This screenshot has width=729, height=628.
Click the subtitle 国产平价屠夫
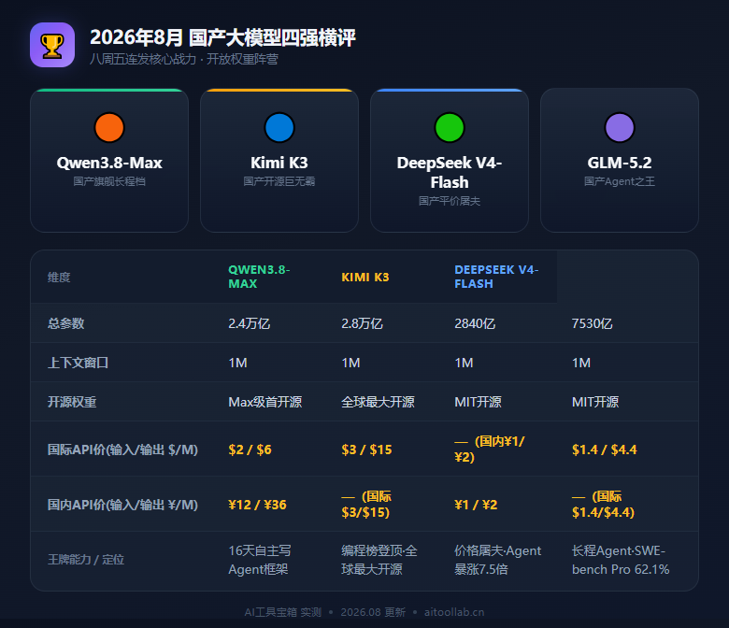pos(450,201)
